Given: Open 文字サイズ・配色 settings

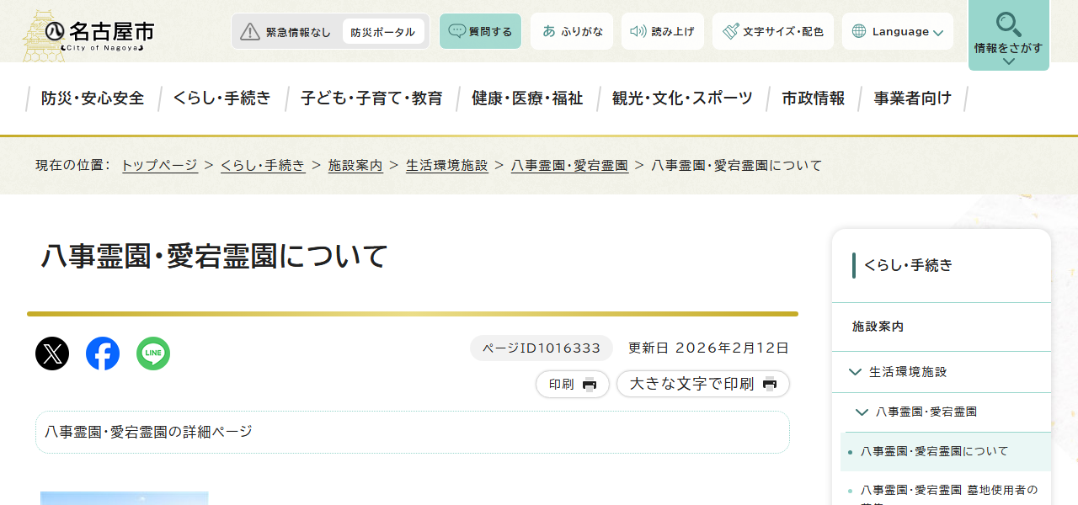Looking at the screenshot, I should tap(773, 31).
